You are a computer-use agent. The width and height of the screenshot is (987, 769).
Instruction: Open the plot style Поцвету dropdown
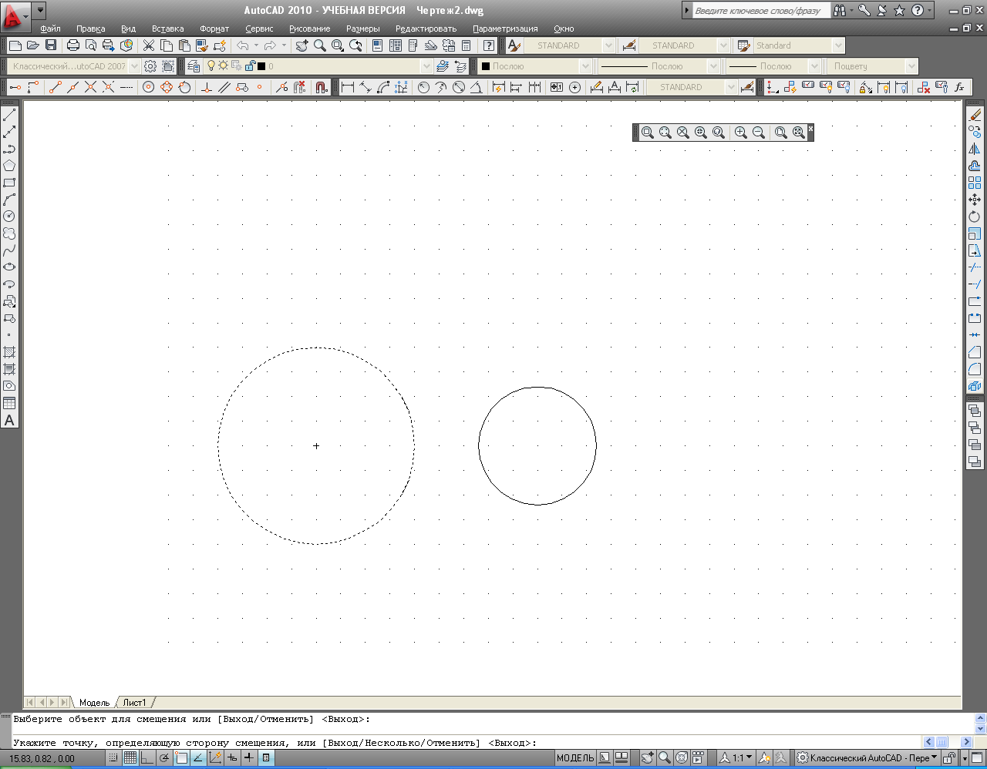tap(911, 66)
